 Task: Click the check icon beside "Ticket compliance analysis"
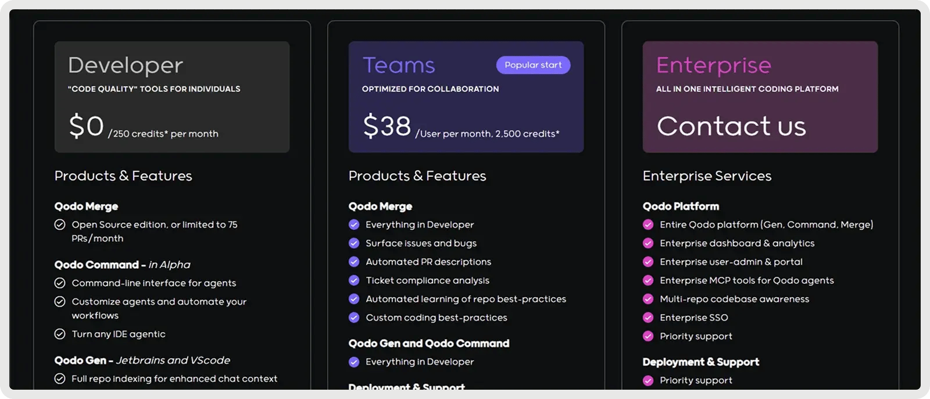[x=353, y=280]
